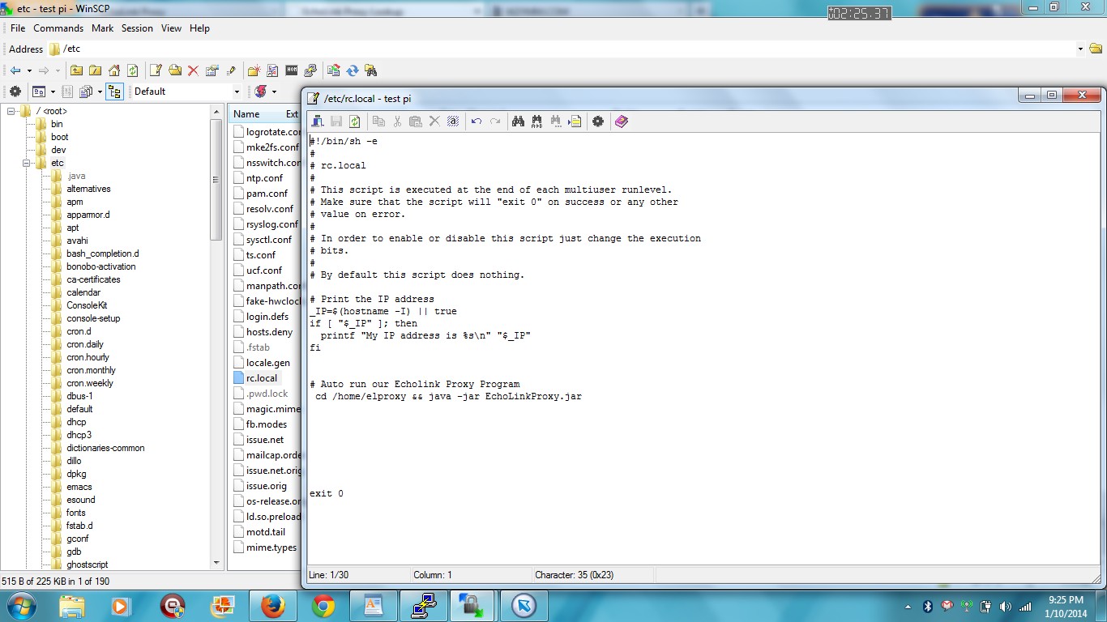Screen dimensions: 1107x622
Task: Click the Find files binoculars in WinSCP toolbar
Action: point(370,70)
